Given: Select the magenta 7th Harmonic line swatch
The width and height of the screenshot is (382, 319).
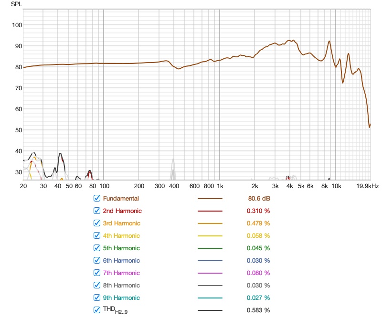Looking at the screenshot, I should point(210,273).
